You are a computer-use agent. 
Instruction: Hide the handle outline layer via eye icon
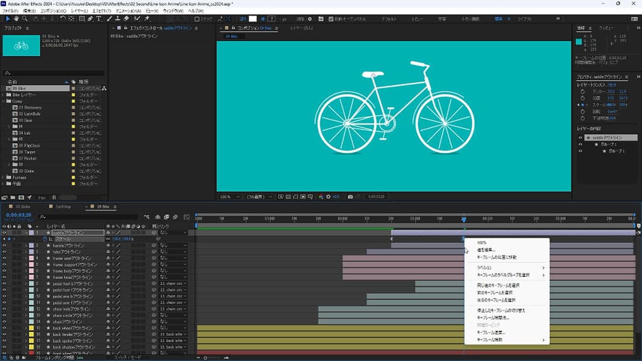(x=4, y=245)
